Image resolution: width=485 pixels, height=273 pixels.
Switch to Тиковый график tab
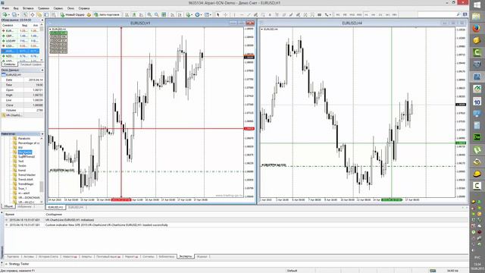pos(30,64)
